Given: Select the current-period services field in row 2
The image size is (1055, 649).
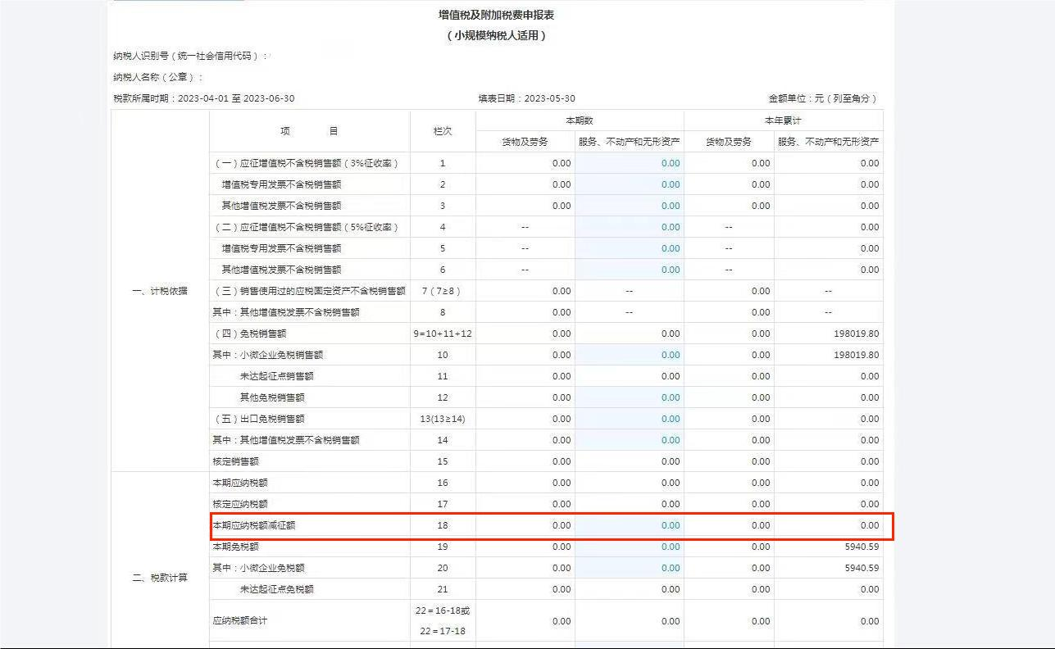Looking at the screenshot, I should click(x=629, y=184).
